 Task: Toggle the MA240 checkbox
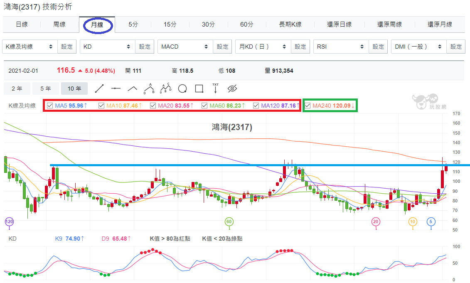click(308, 106)
